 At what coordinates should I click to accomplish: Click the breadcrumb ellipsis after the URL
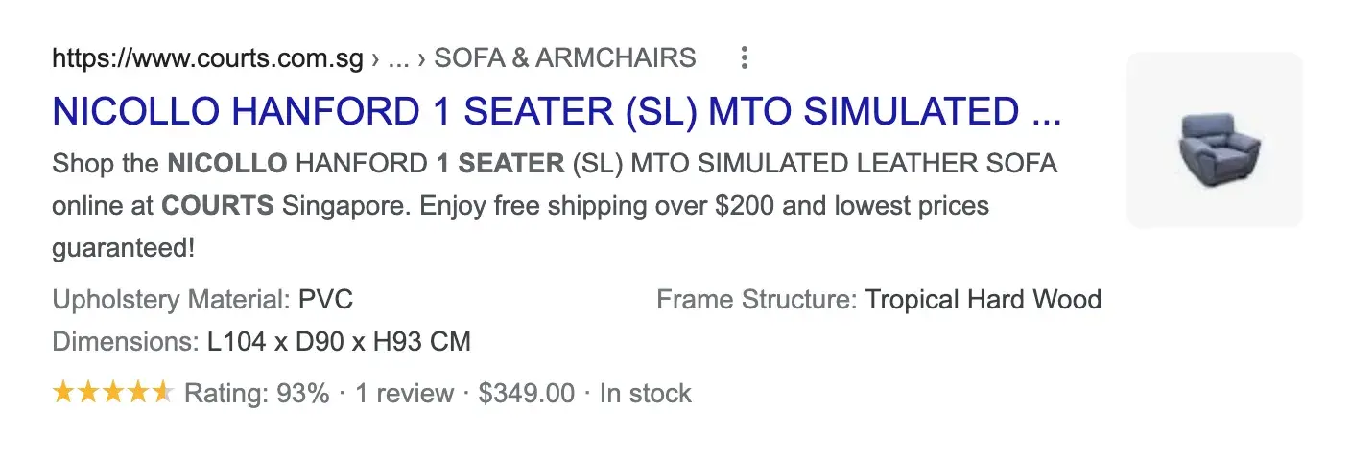pyautogui.click(x=398, y=59)
